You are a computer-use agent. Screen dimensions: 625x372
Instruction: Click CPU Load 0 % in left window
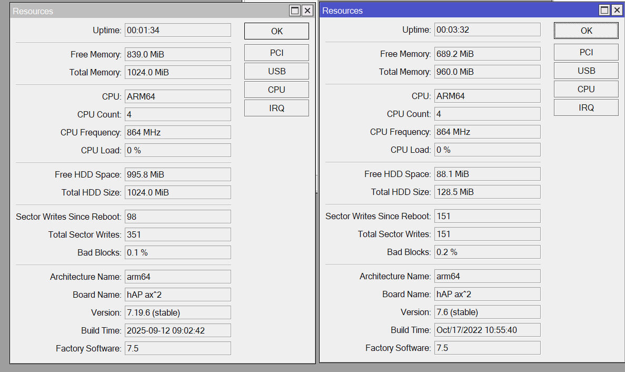(x=178, y=150)
